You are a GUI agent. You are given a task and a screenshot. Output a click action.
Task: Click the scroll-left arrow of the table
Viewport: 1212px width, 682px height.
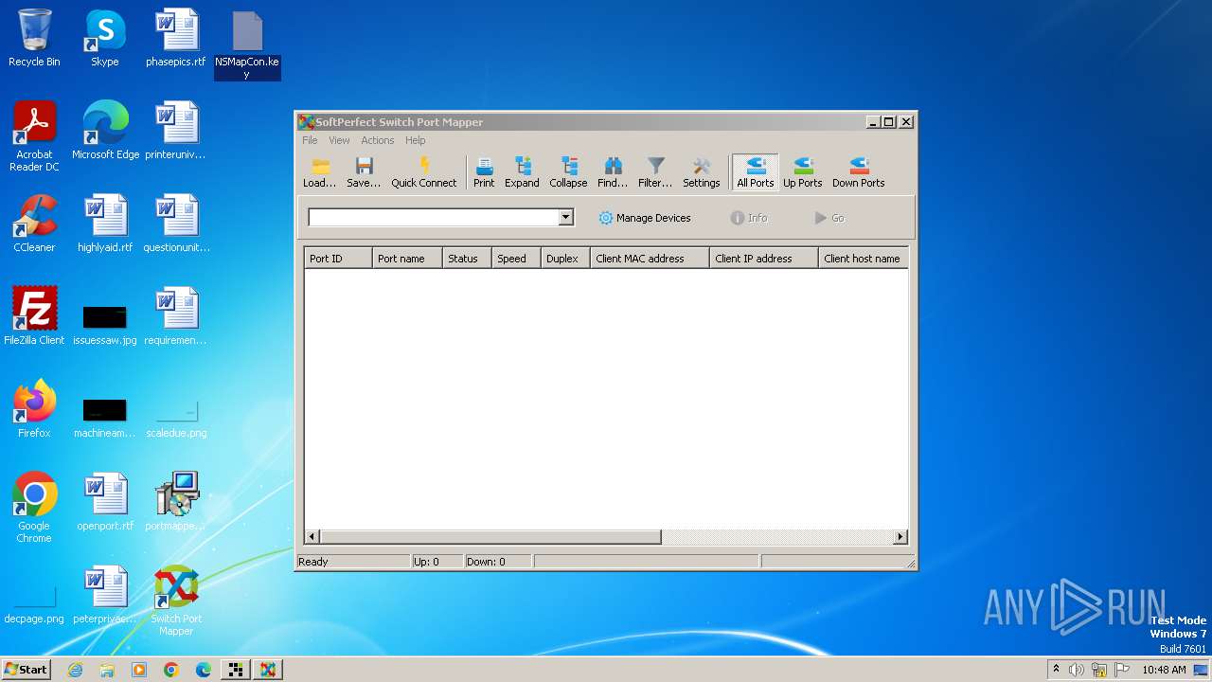coord(312,537)
